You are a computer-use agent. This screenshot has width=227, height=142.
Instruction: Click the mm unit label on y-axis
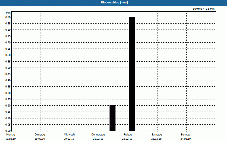8,13
